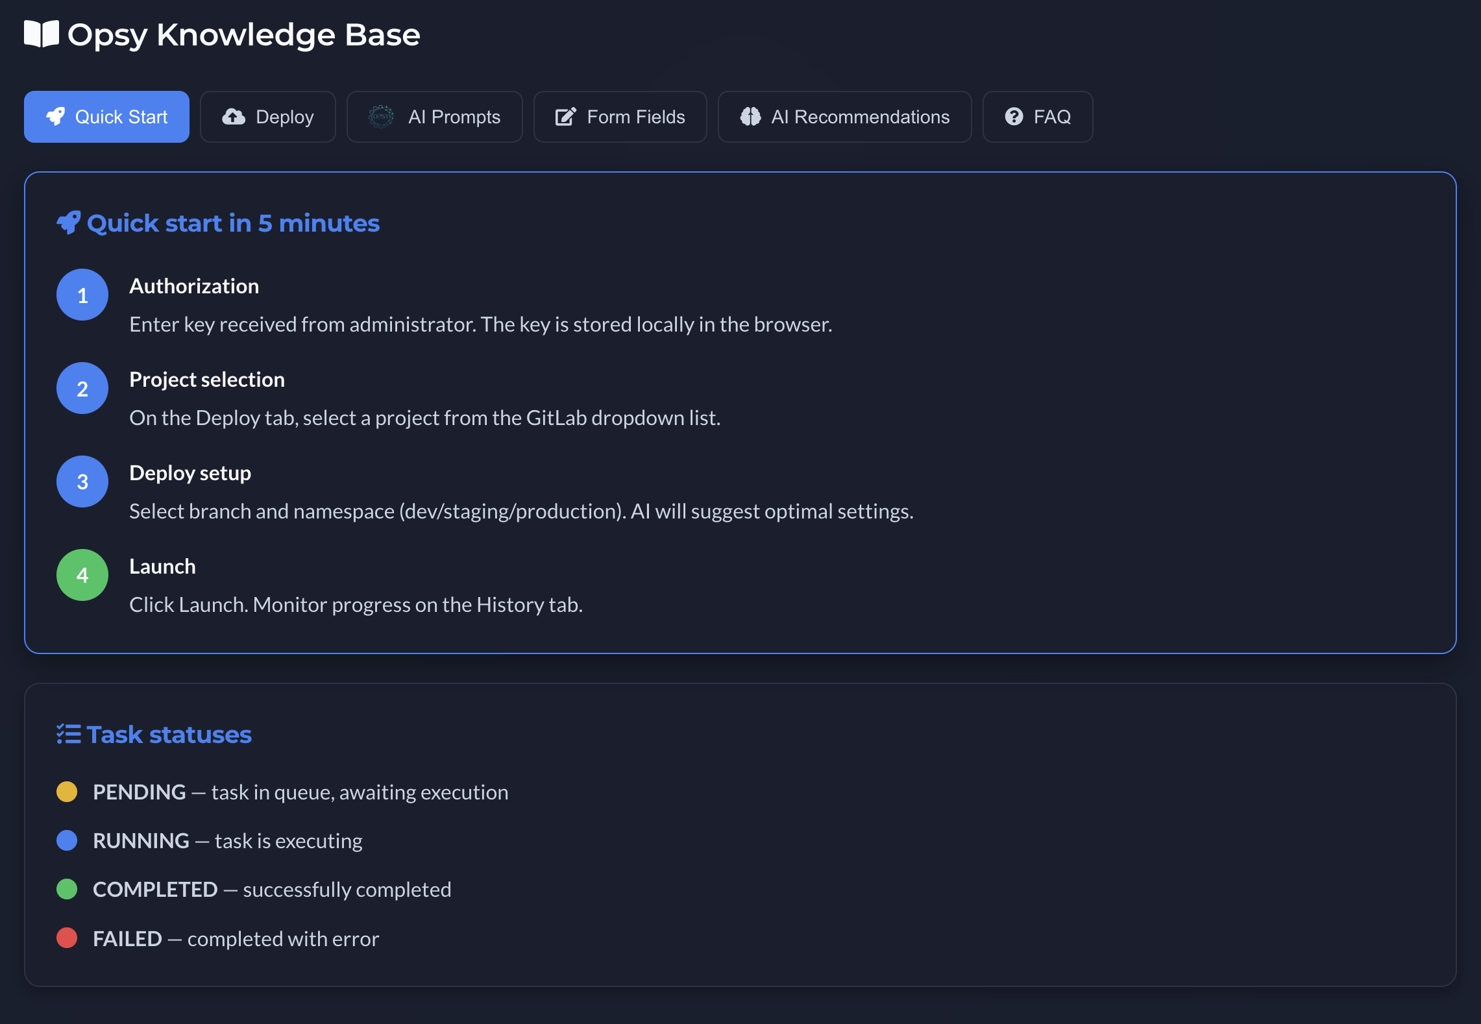This screenshot has height=1024, width=1481.
Task: Click the brain icon on AI Recommendations tab
Action: (751, 117)
